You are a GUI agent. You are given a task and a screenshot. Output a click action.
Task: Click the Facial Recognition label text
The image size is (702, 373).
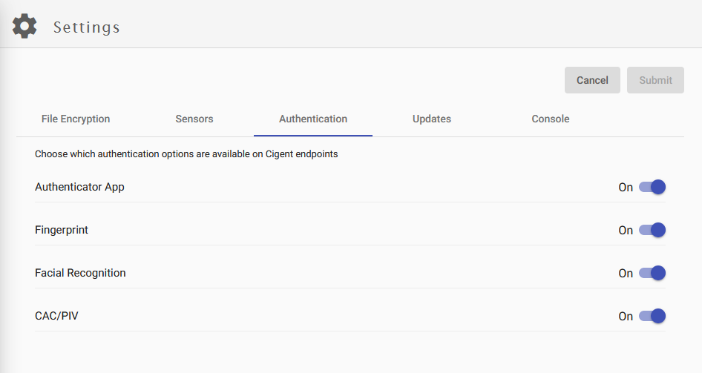click(80, 273)
